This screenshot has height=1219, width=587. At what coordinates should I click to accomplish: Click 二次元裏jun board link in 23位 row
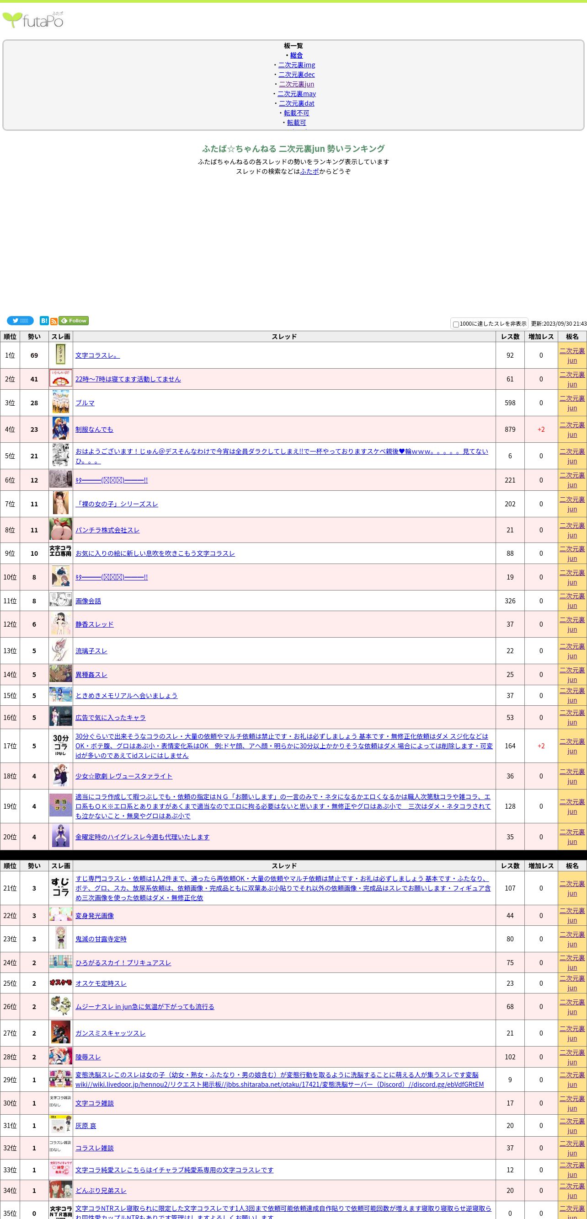coord(572,940)
